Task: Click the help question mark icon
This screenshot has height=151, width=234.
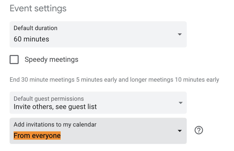Action: [199, 130]
